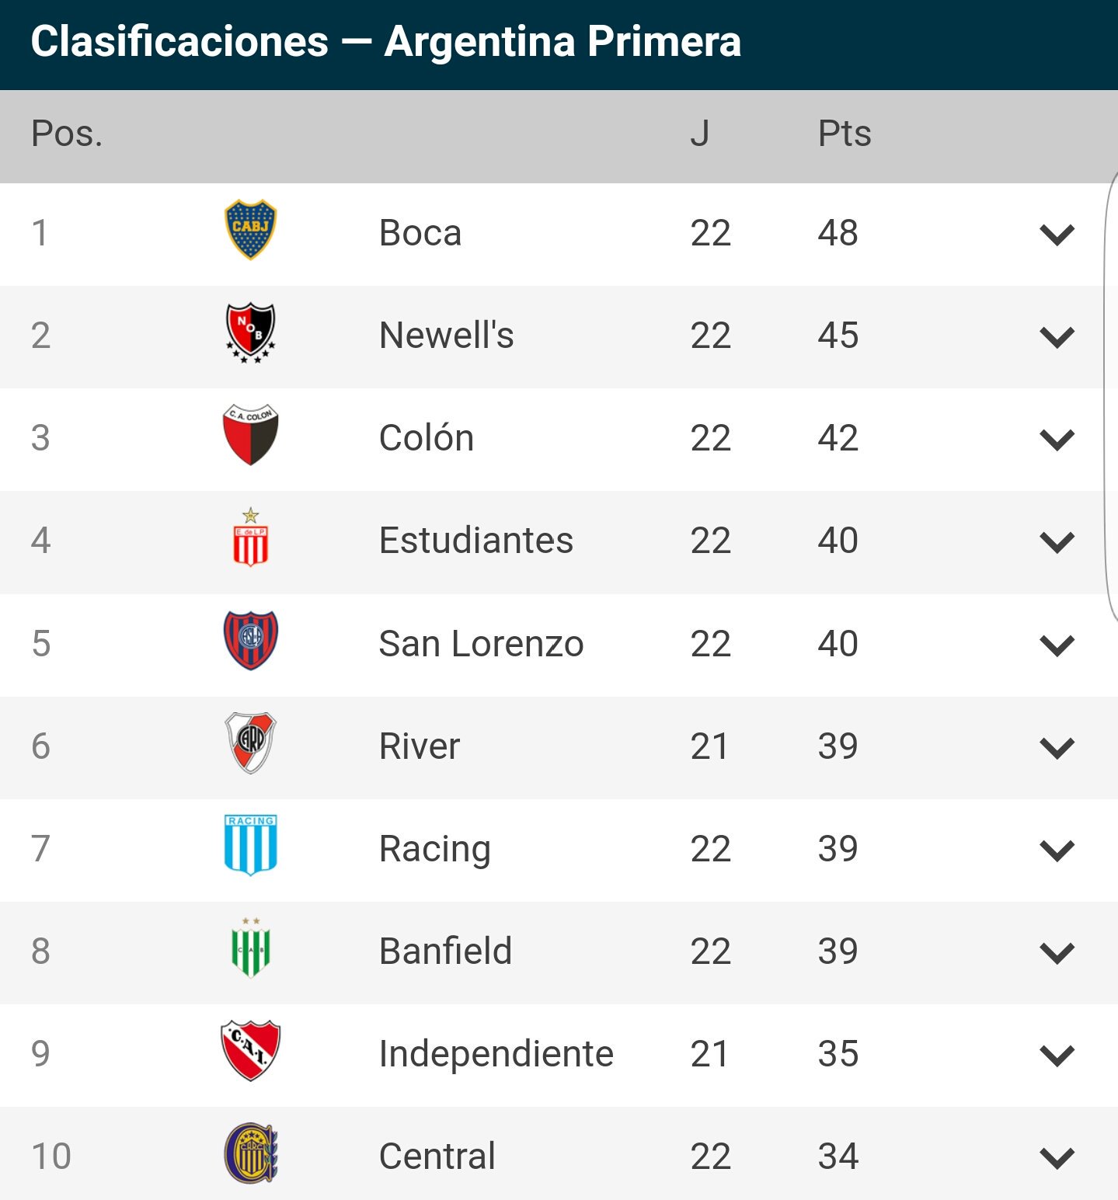The image size is (1118, 1200).
Task: Open the San Lorenzo team link
Action: tap(481, 643)
